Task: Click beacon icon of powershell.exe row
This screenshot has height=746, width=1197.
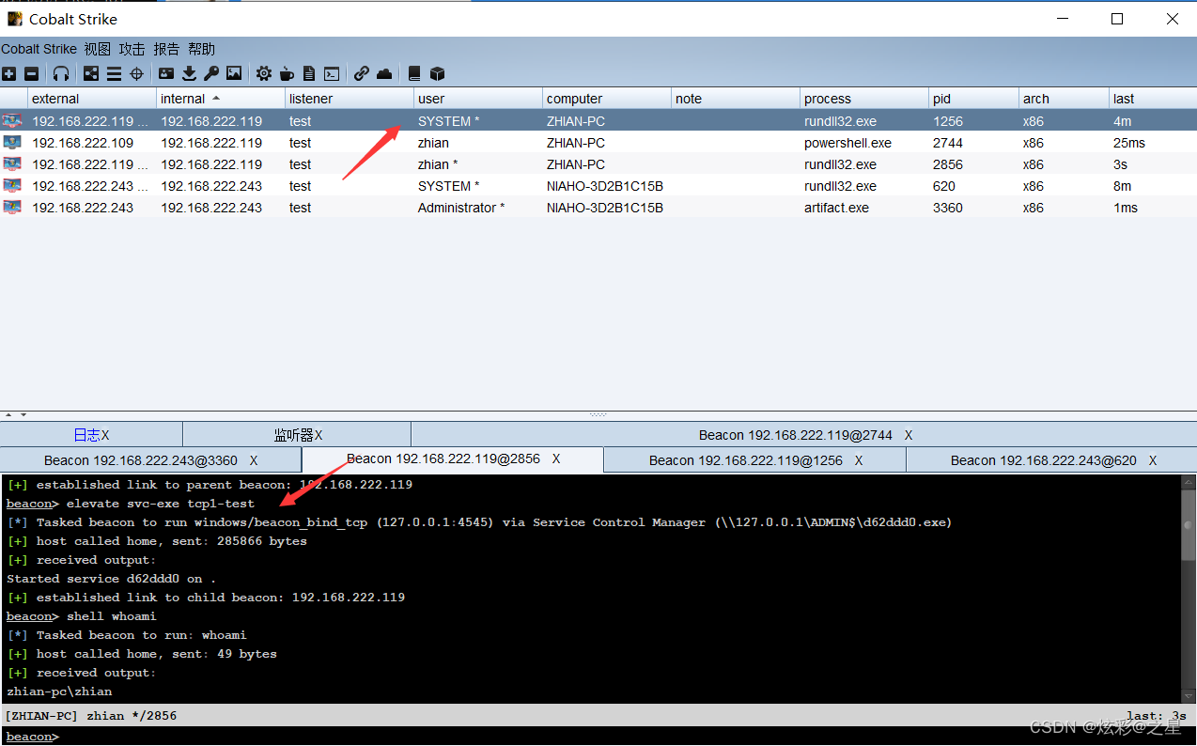Action: pyautogui.click(x=12, y=143)
